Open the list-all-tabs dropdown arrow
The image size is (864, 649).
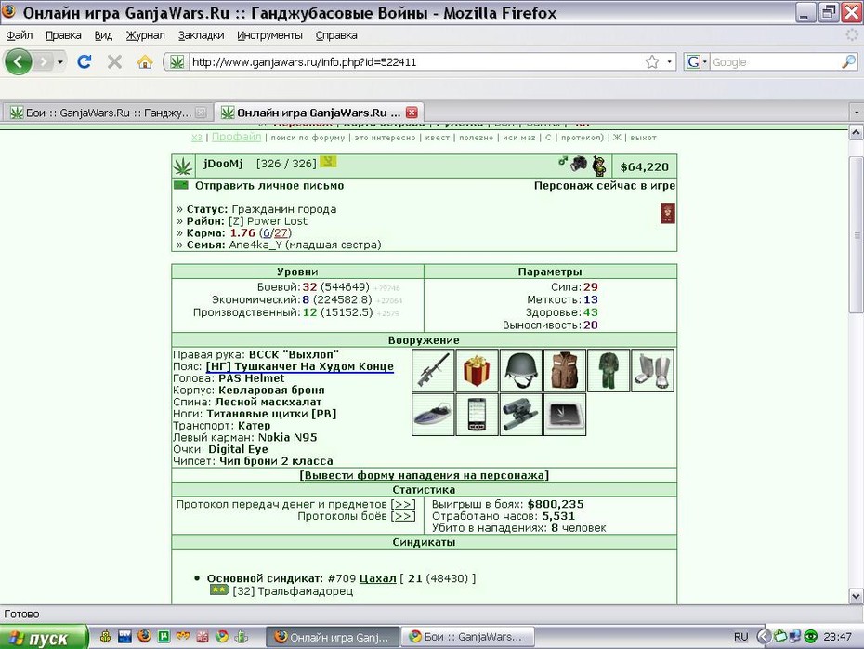[x=857, y=113]
